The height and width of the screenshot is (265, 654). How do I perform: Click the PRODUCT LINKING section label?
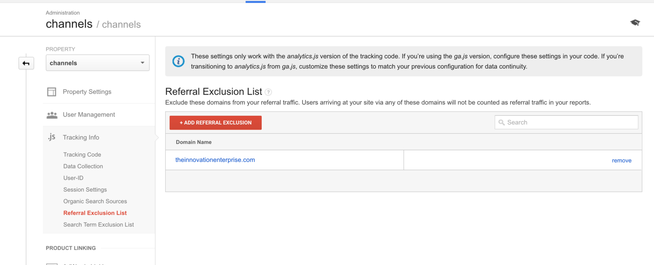click(71, 248)
